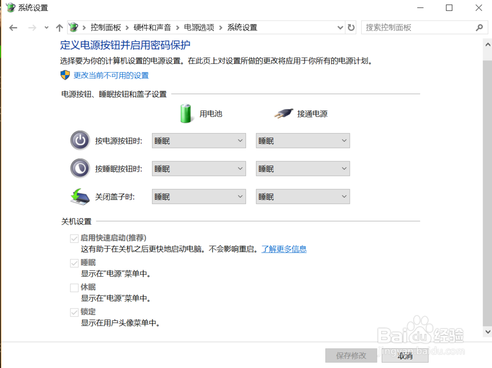Click 显示在用户头像菜单中 description text
The image size is (492, 368).
click(x=121, y=323)
